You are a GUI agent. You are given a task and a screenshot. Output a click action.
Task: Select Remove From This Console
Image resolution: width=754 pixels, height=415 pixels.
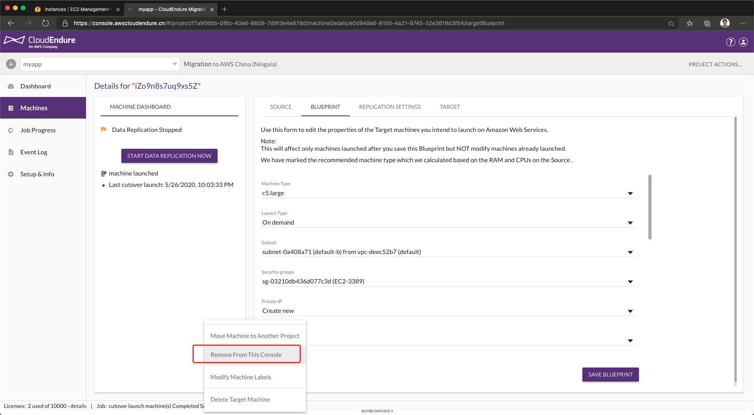[x=246, y=355]
